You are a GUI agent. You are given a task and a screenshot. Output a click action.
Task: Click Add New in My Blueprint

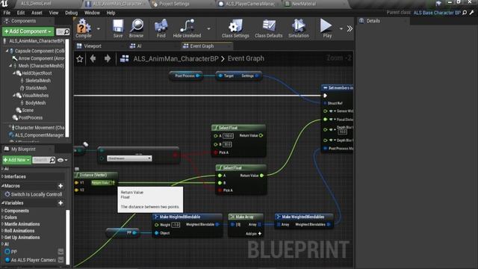click(16, 160)
